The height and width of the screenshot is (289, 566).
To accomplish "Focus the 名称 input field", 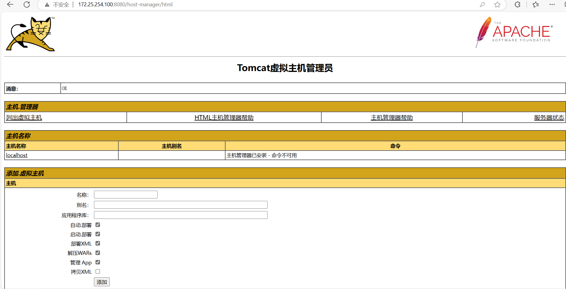I will pyautogui.click(x=126, y=195).
